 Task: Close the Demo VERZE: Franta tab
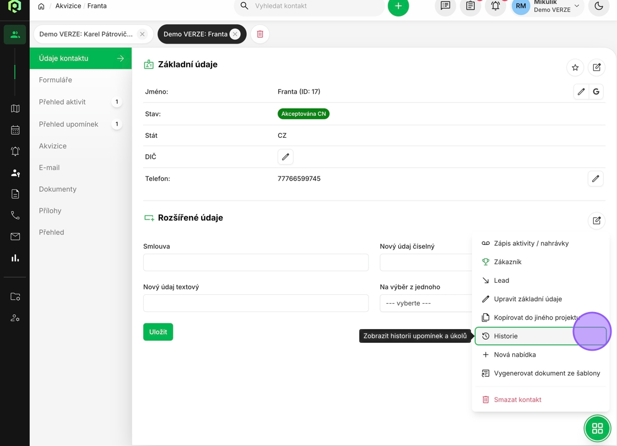[235, 34]
